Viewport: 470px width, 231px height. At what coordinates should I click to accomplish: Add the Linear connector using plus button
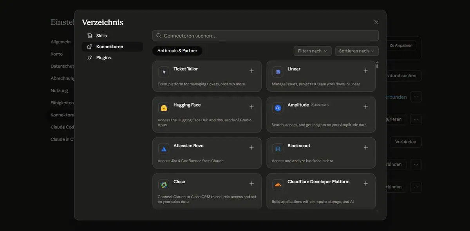[x=365, y=71]
